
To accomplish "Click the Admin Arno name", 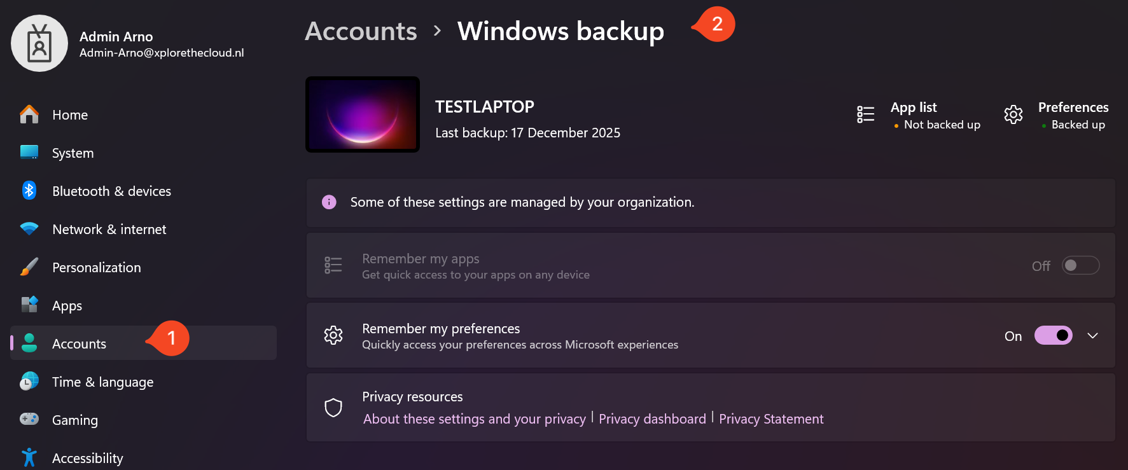I will [116, 37].
